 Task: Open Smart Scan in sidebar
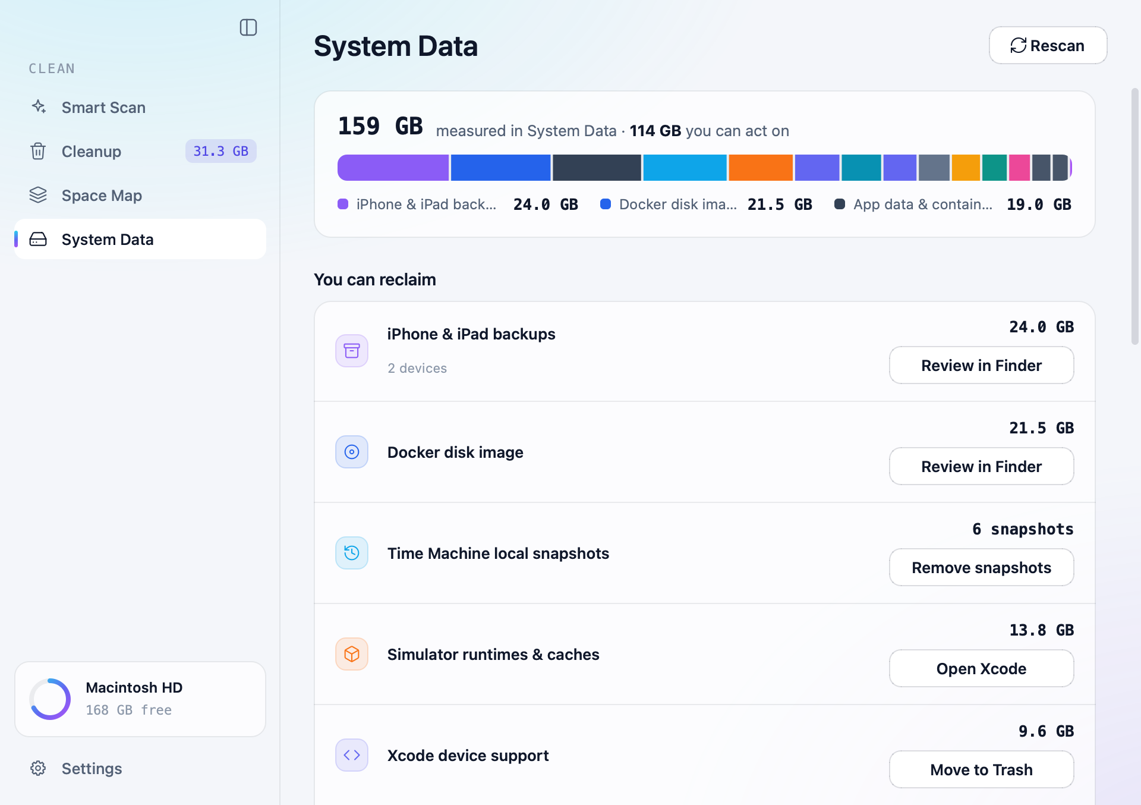coord(140,107)
